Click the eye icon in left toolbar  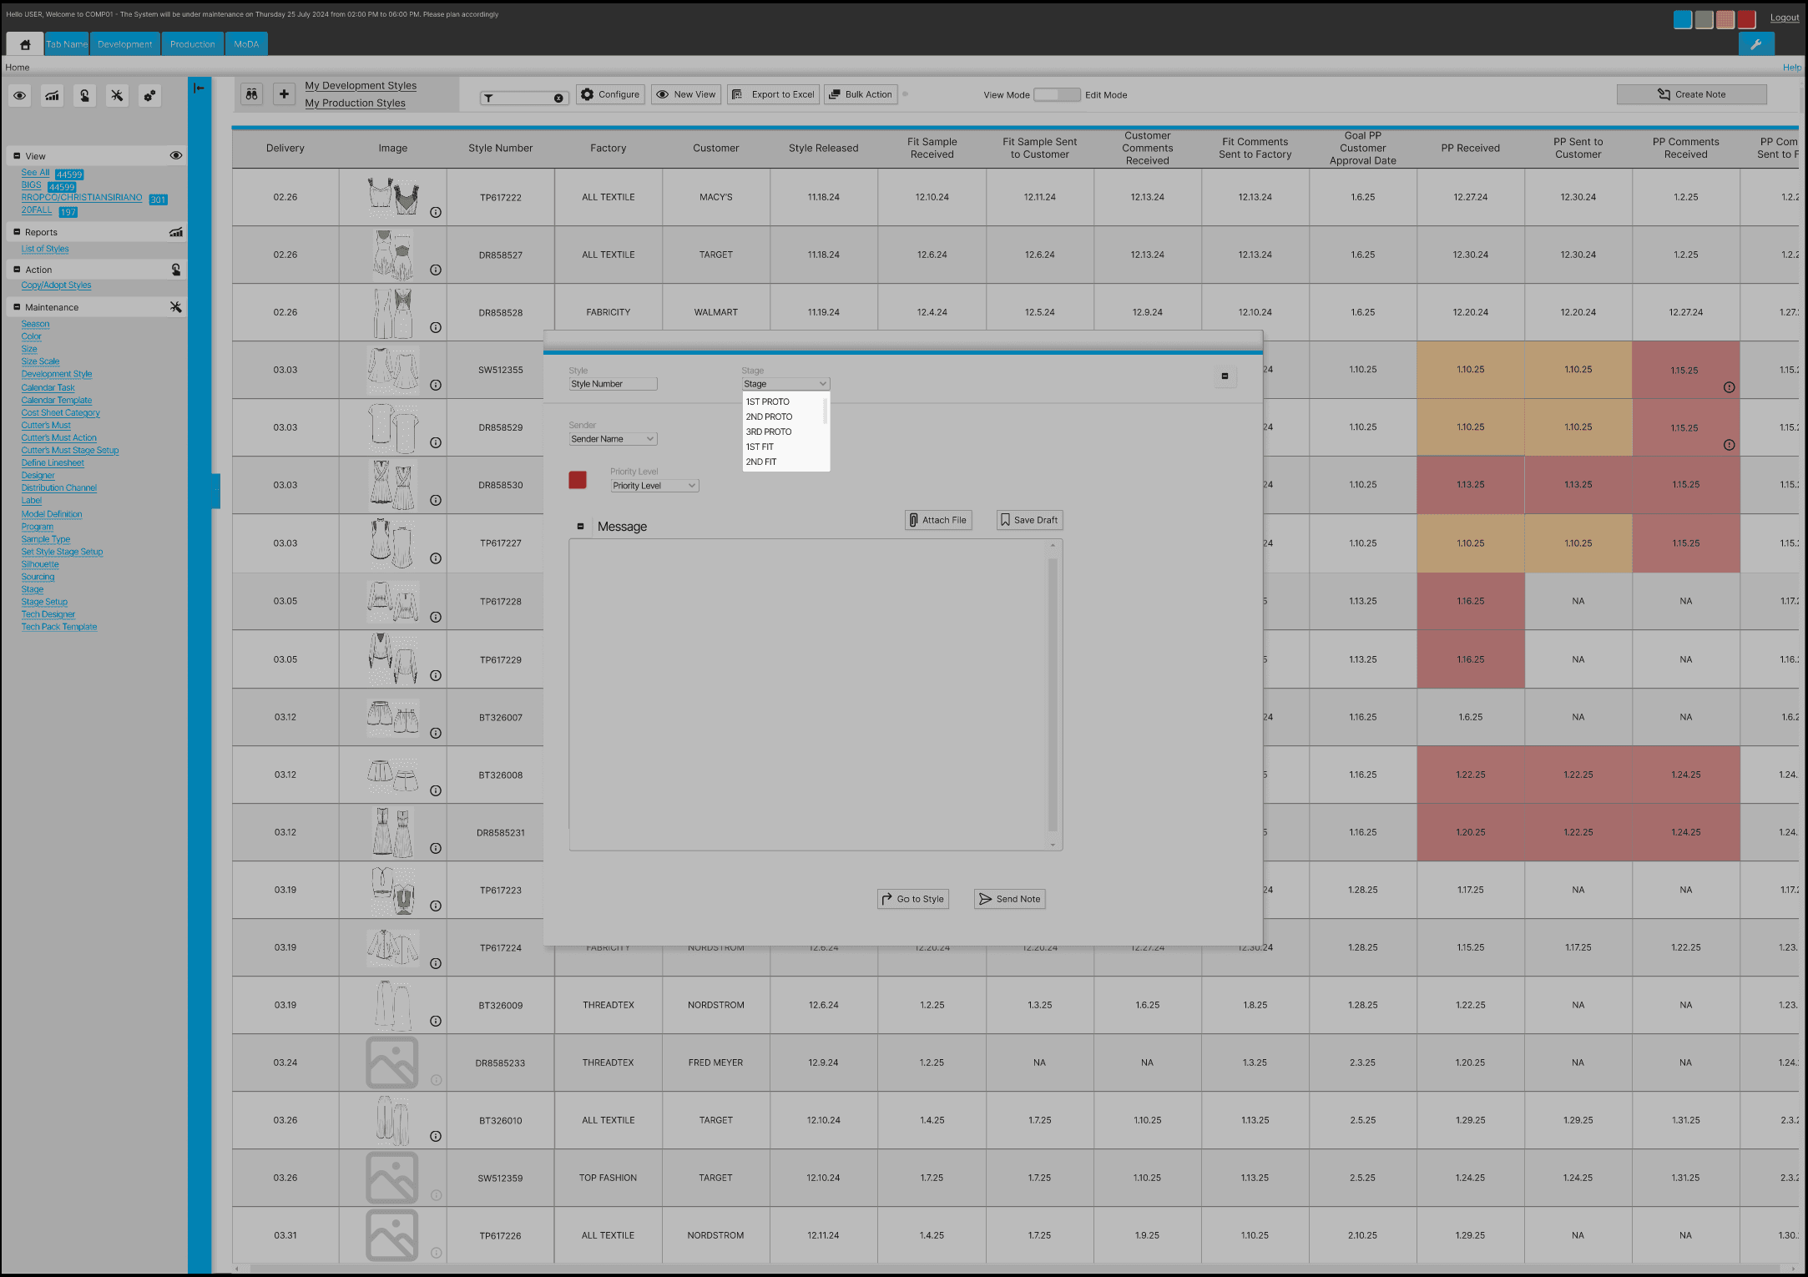click(19, 96)
